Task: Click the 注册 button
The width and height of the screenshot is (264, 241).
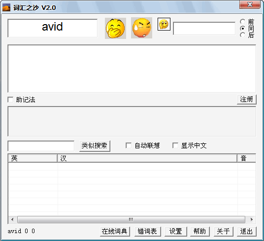Action: pyautogui.click(x=247, y=100)
